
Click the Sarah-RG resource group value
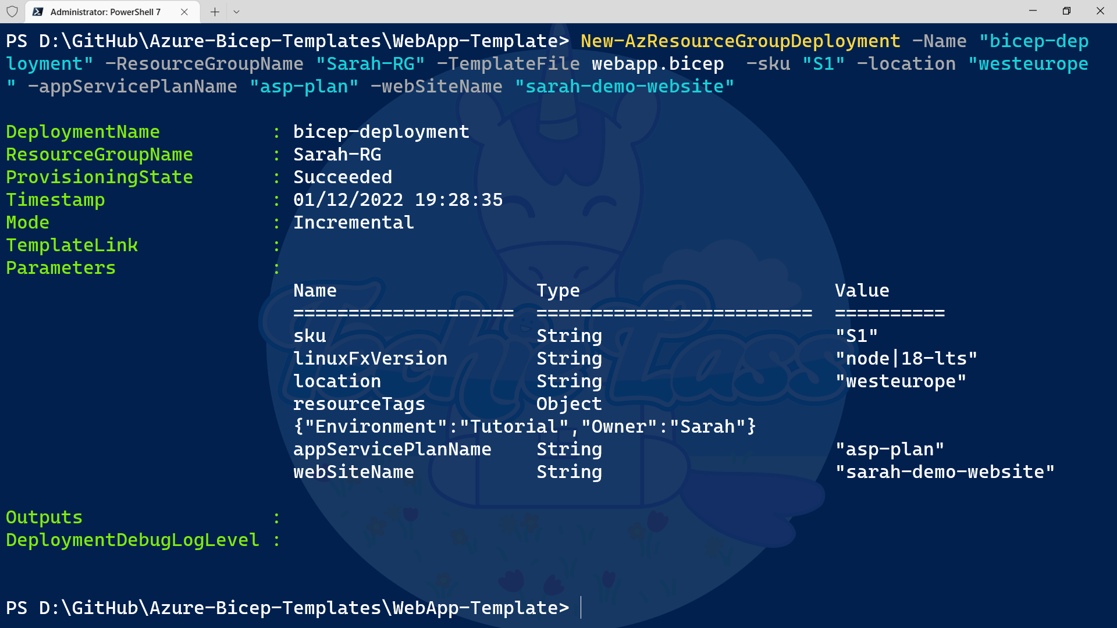pos(337,154)
